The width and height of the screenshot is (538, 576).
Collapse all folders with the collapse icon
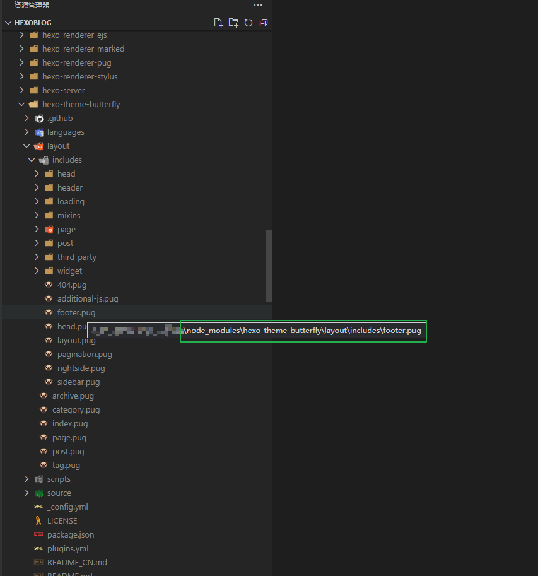click(x=263, y=23)
